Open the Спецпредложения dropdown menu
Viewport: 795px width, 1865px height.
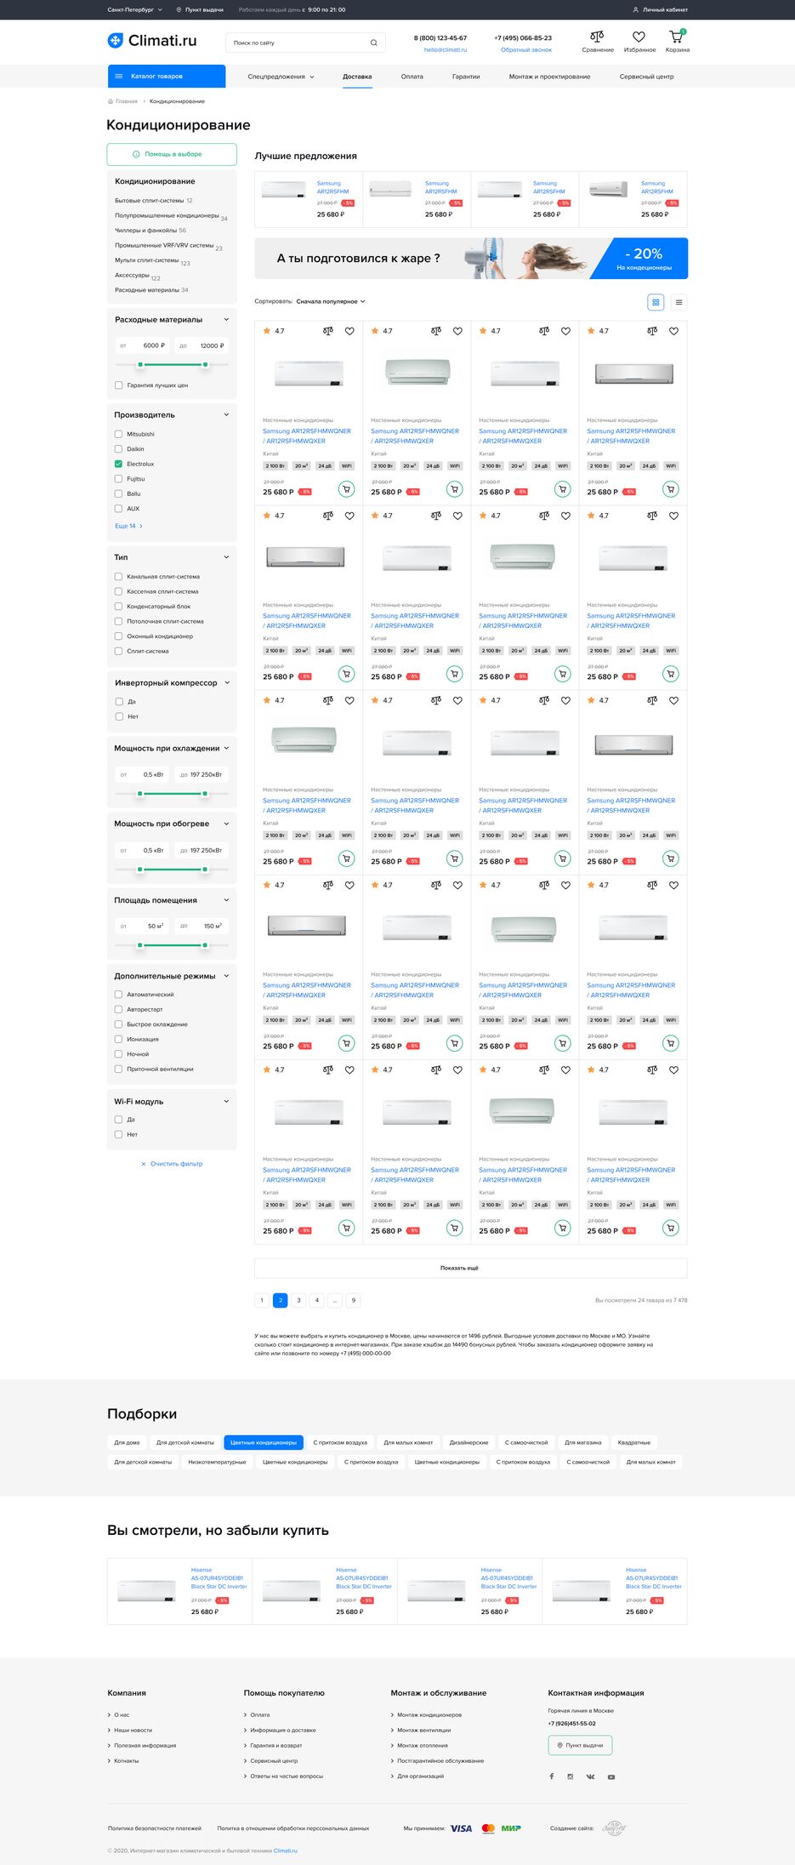[281, 77]
